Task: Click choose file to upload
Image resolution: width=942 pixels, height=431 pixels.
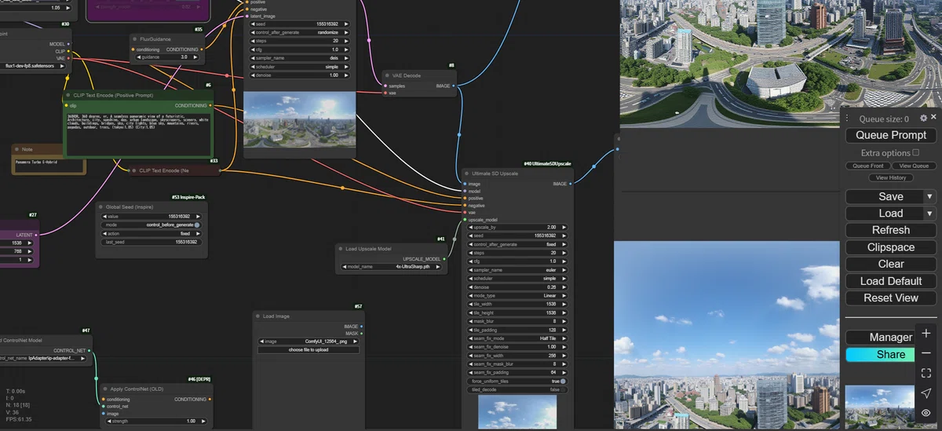Action: pos(309,349)
